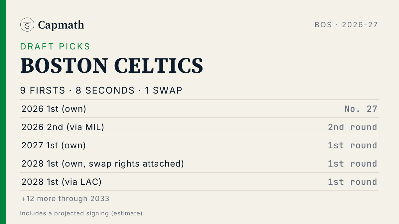Open the Capmath brand name link
Viewport: 399px width, 224px height.
tap(61, 25)
